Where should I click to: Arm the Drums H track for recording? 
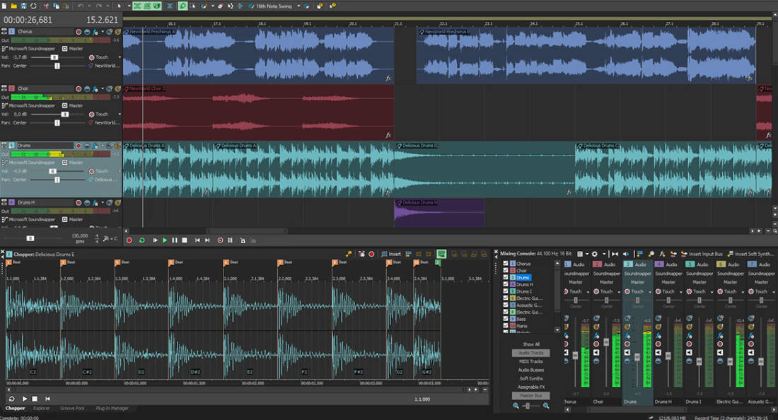tap(78, 202)
